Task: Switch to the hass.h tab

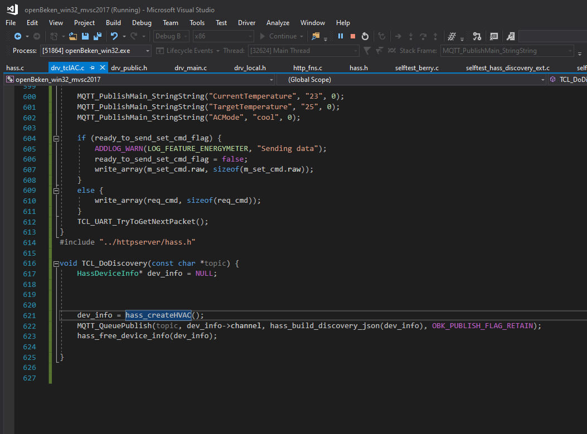Action: tap(358, 68)
